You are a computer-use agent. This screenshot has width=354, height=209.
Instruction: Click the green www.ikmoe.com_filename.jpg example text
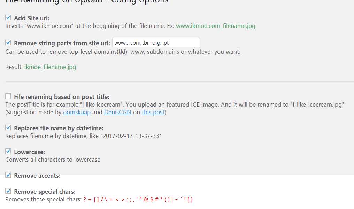coord(215,26)
